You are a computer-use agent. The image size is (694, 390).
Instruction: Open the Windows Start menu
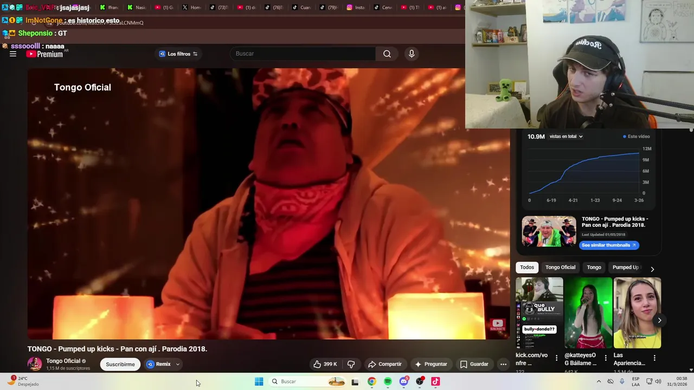tap(259, 381)
